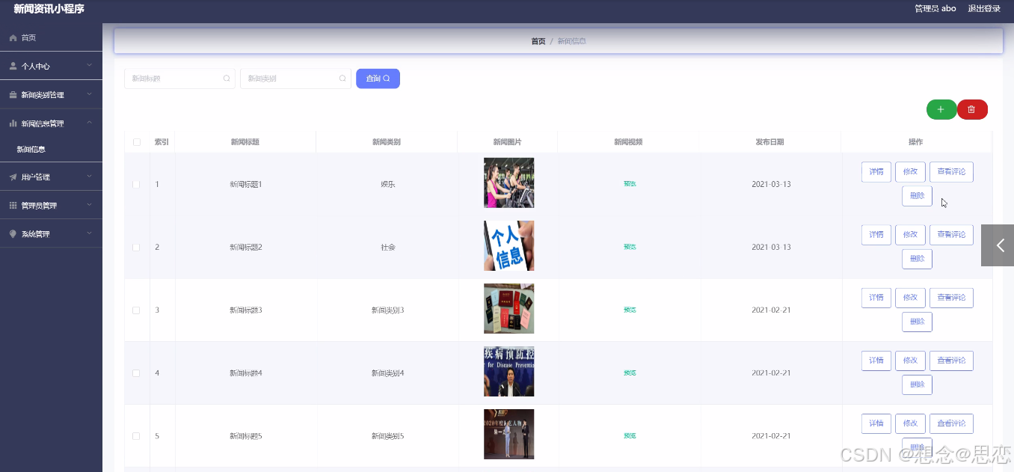
Task: Click 预览 video link for row 新闻标题3
Action: coord(630,310)
